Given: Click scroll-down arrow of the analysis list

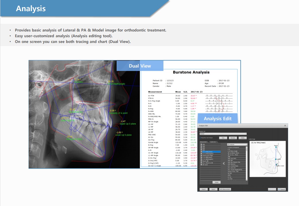Looking at the screenshot, I should tap(246, 179).
